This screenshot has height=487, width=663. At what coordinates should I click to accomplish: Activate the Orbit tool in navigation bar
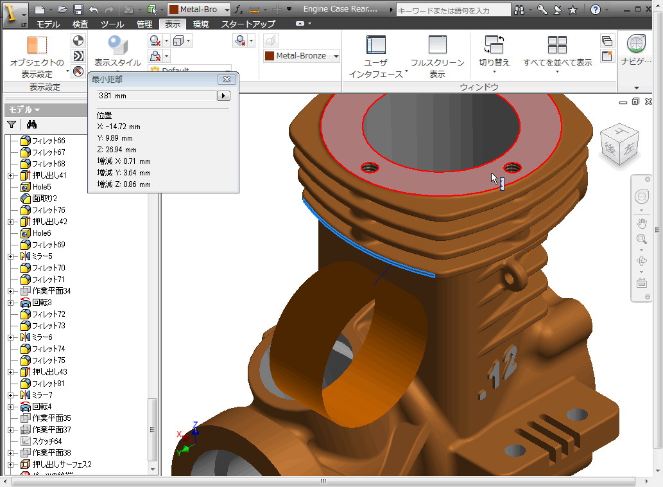tap(641, 261)
